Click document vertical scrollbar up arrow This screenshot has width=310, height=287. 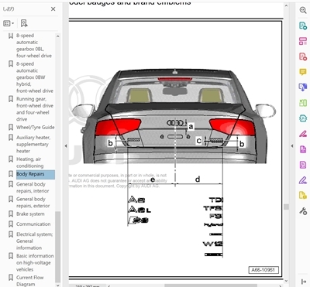286,5
